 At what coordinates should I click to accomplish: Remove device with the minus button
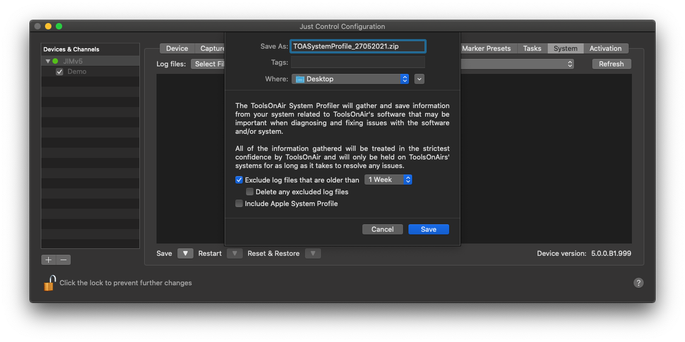click(64, 260)
